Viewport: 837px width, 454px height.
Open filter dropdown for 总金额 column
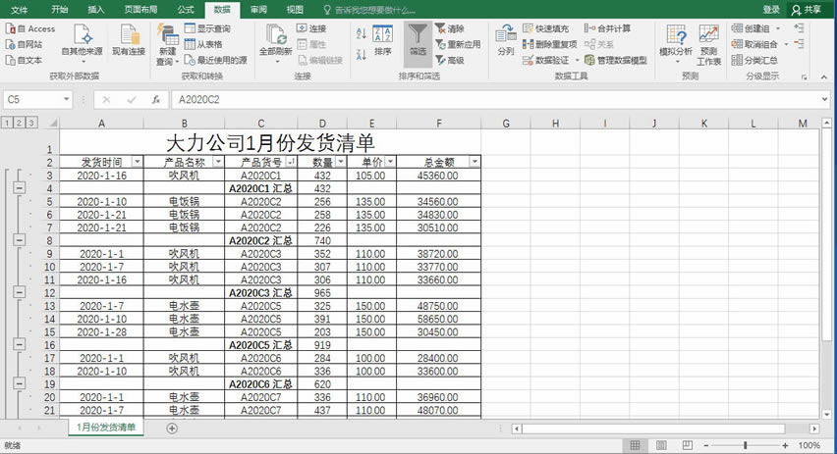[474, 162]
